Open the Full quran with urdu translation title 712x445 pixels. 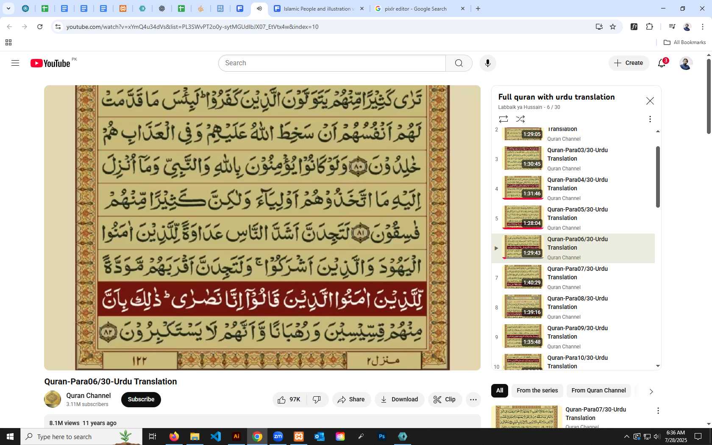556,97
